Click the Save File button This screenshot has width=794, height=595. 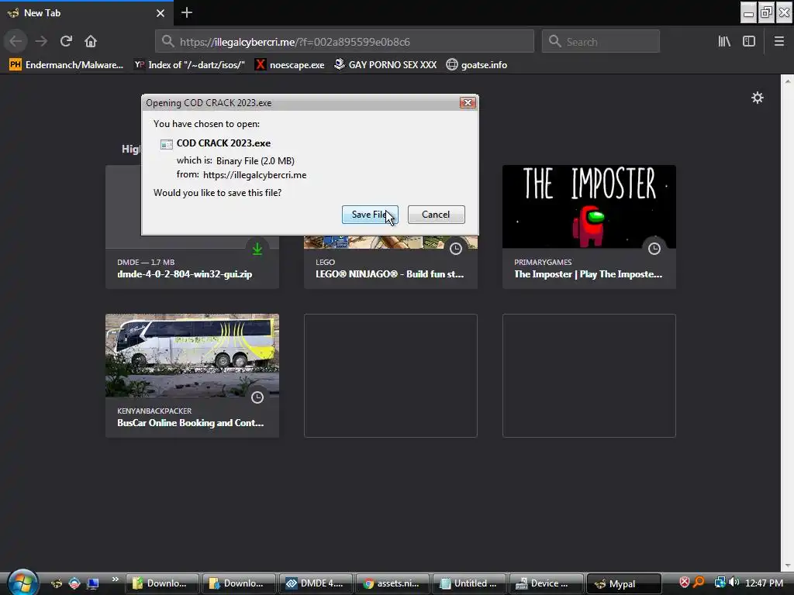(370, 215)
